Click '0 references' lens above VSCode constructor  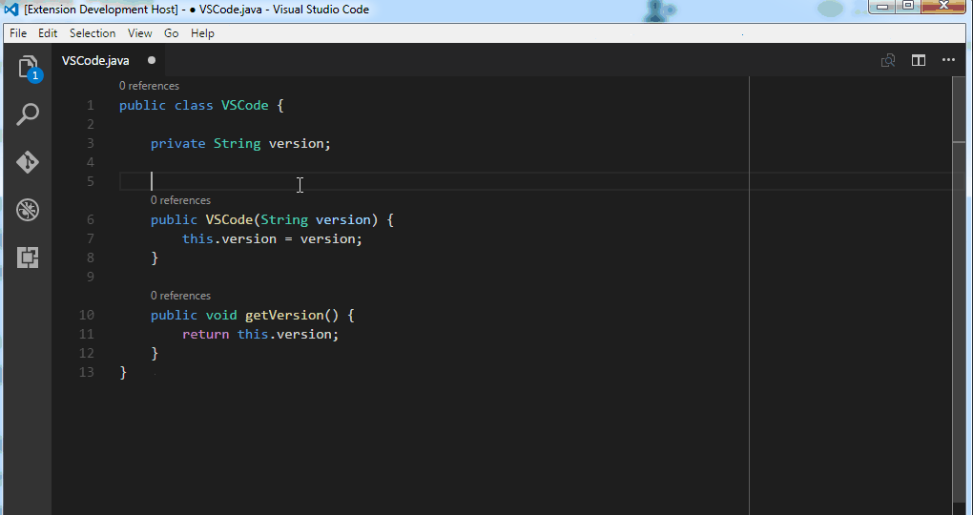coord(180,200)
